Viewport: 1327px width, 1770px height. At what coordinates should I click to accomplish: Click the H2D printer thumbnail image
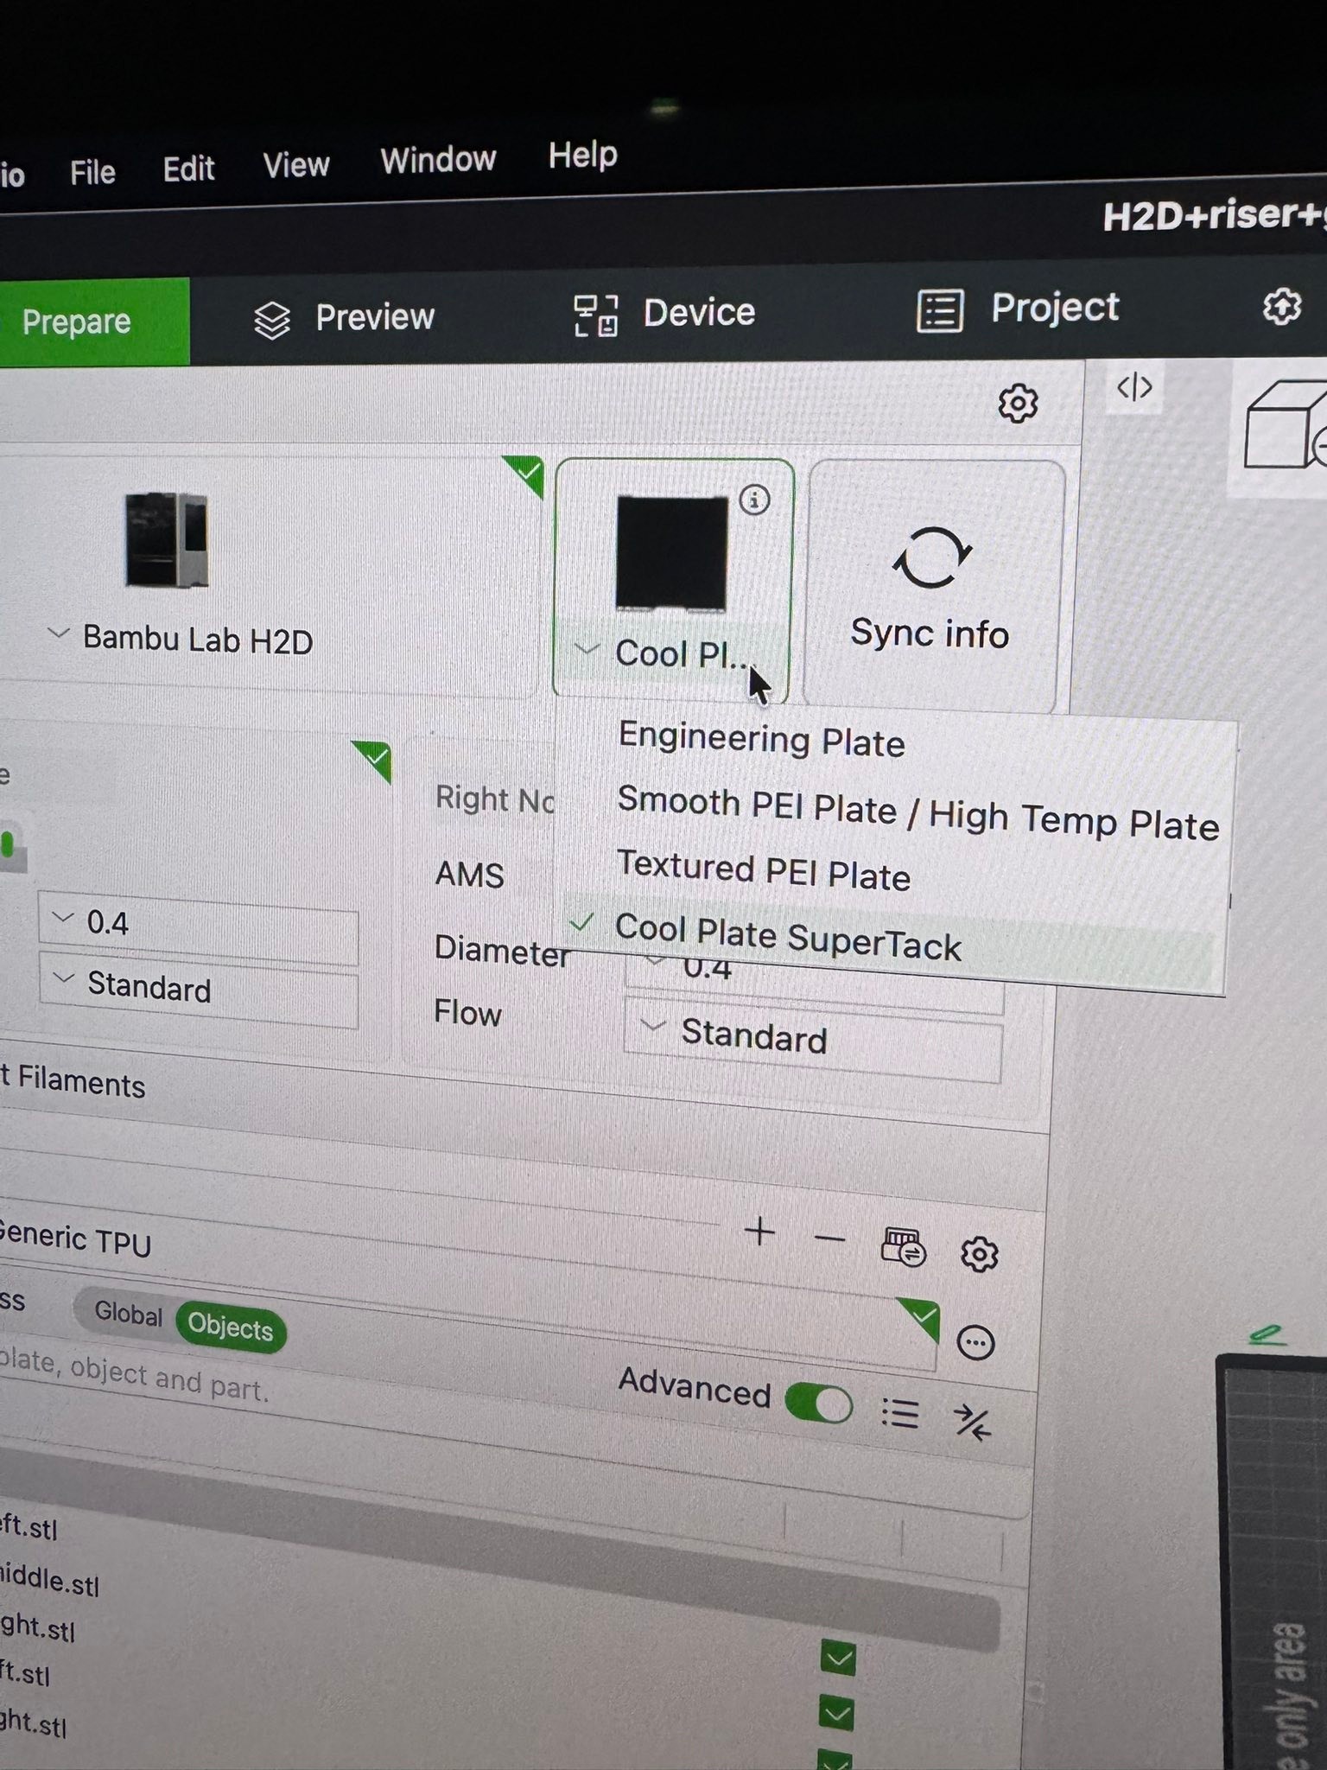click(167, 540)
